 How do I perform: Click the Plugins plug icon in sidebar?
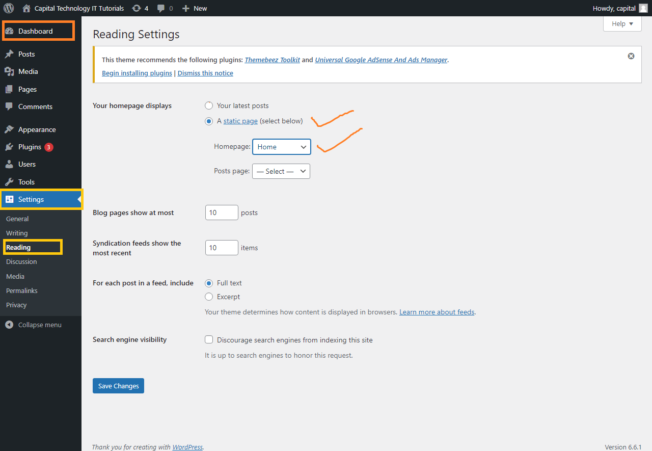[9, 147]
